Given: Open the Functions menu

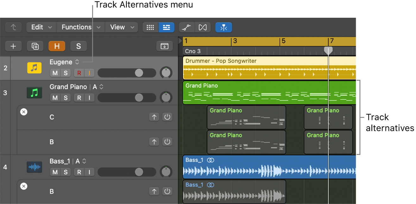Looking at the screenshot, I should [x=81, y=27].
